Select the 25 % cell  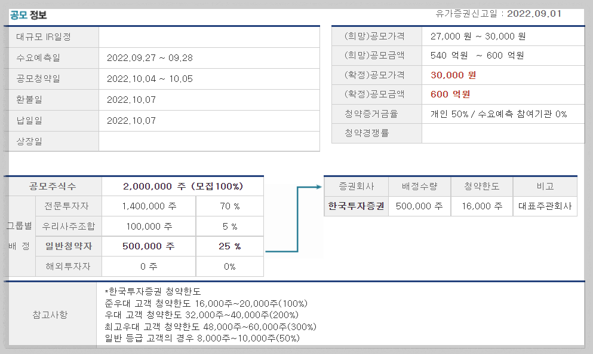pyautogui.click(x=229, y=246)
